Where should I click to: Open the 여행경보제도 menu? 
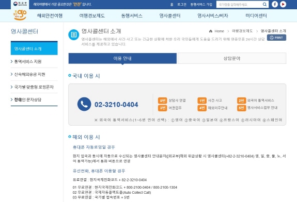pyautogui.click(x=92, y=15)
